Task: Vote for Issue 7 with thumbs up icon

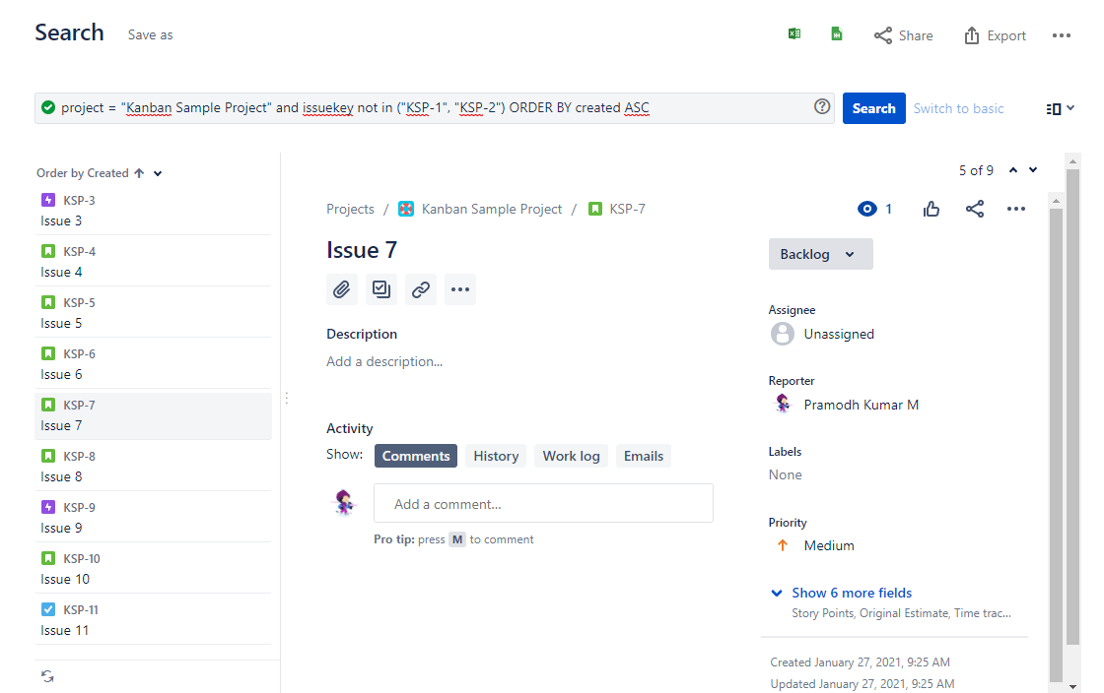Action: 931,209
